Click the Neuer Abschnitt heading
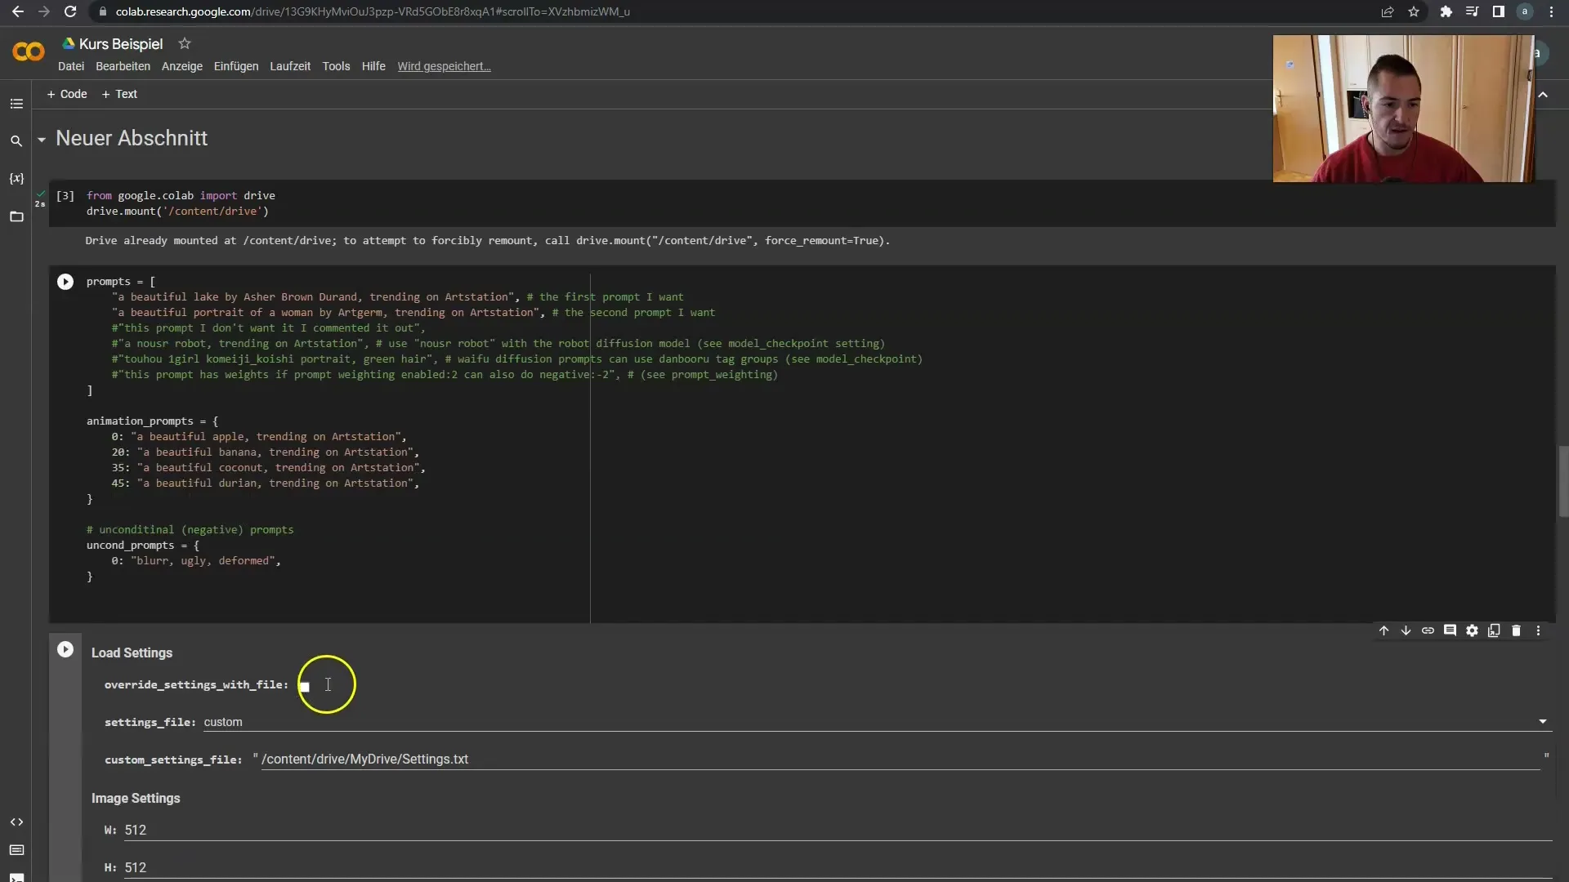The width and height of the screenshot is (1569, 882). pos(132,138)
